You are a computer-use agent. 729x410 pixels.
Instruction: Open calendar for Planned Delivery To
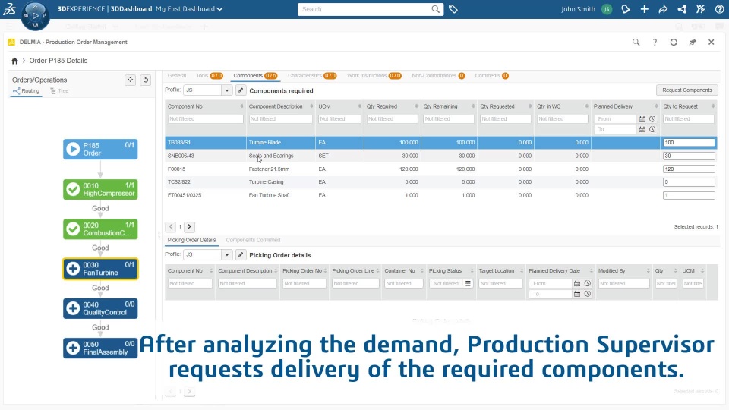(x=642, y=129)
